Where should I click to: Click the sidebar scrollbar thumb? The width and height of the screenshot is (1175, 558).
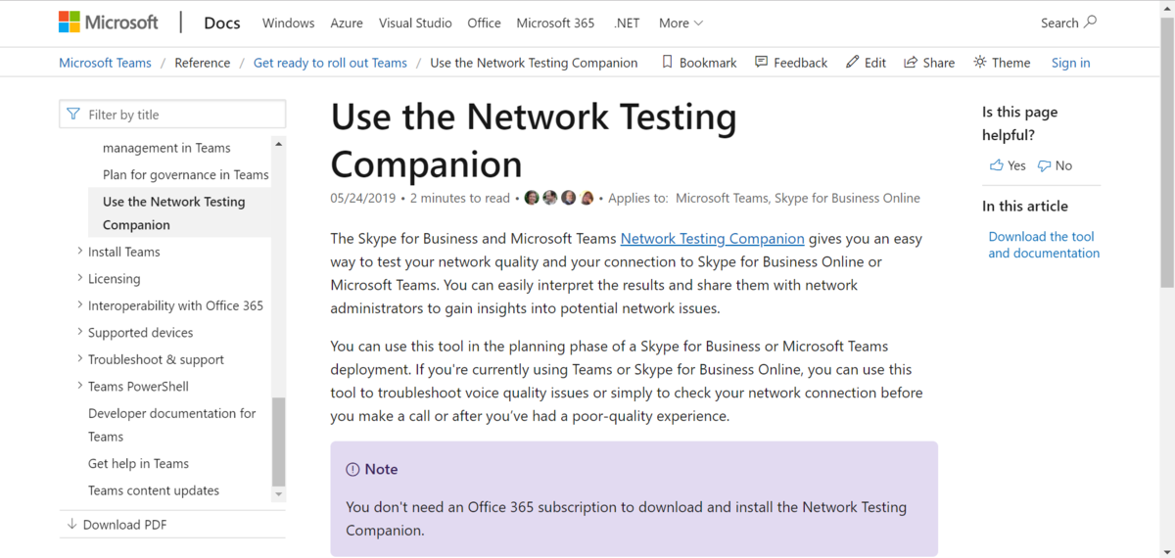coord(278,442)
